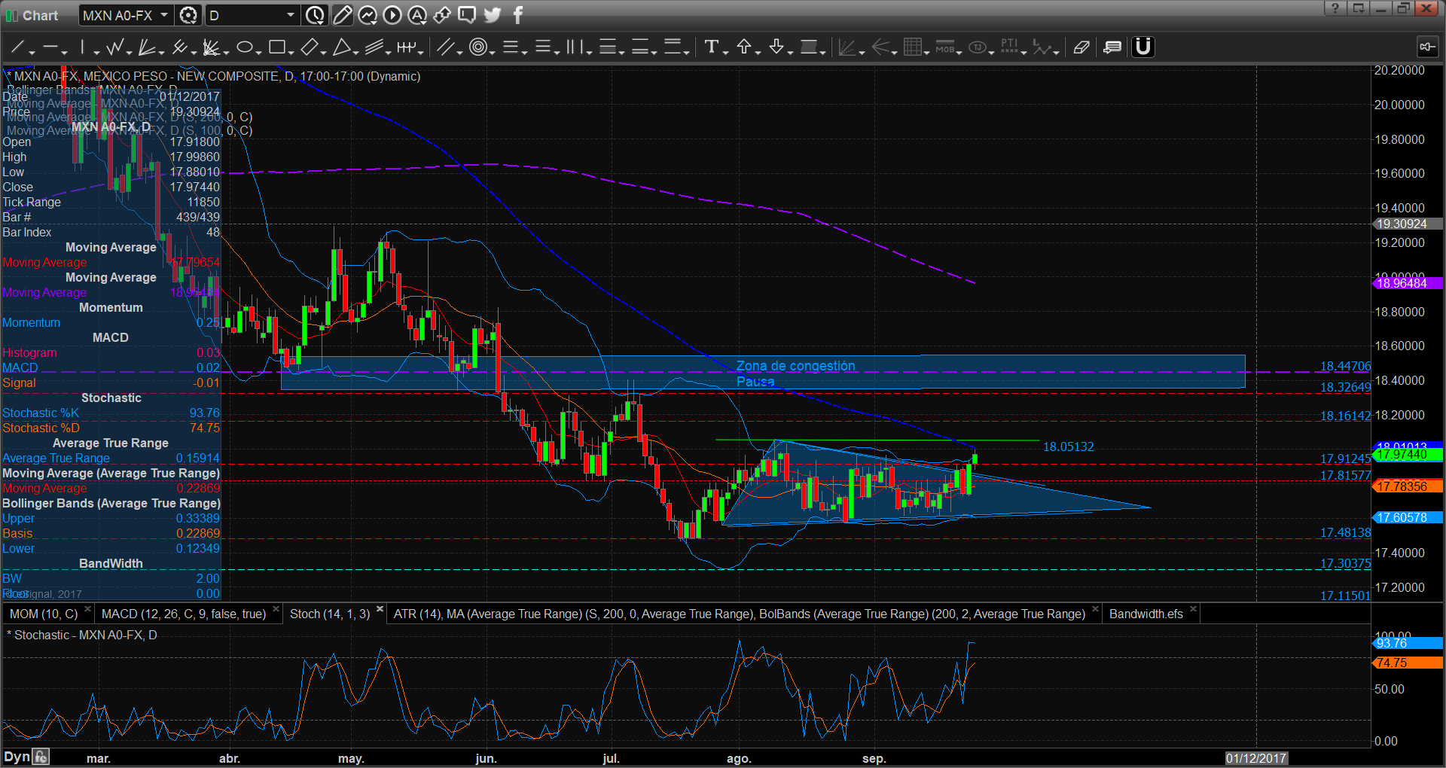Open the Bandwidth.efs tab

point(1146,614)
